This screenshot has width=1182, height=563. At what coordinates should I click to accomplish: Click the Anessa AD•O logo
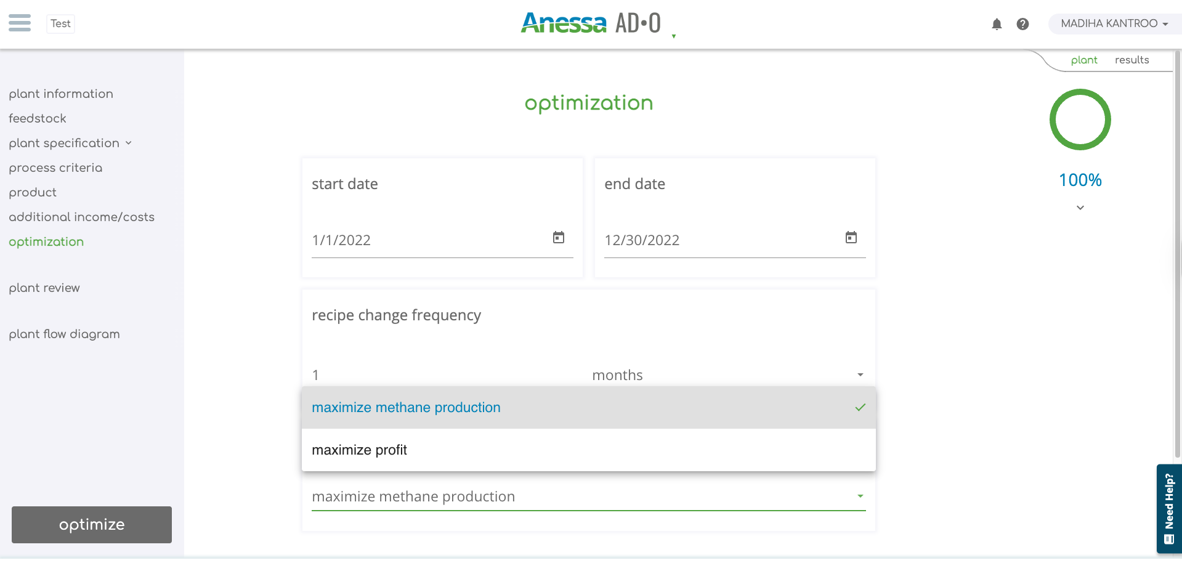tap(590, 23)
